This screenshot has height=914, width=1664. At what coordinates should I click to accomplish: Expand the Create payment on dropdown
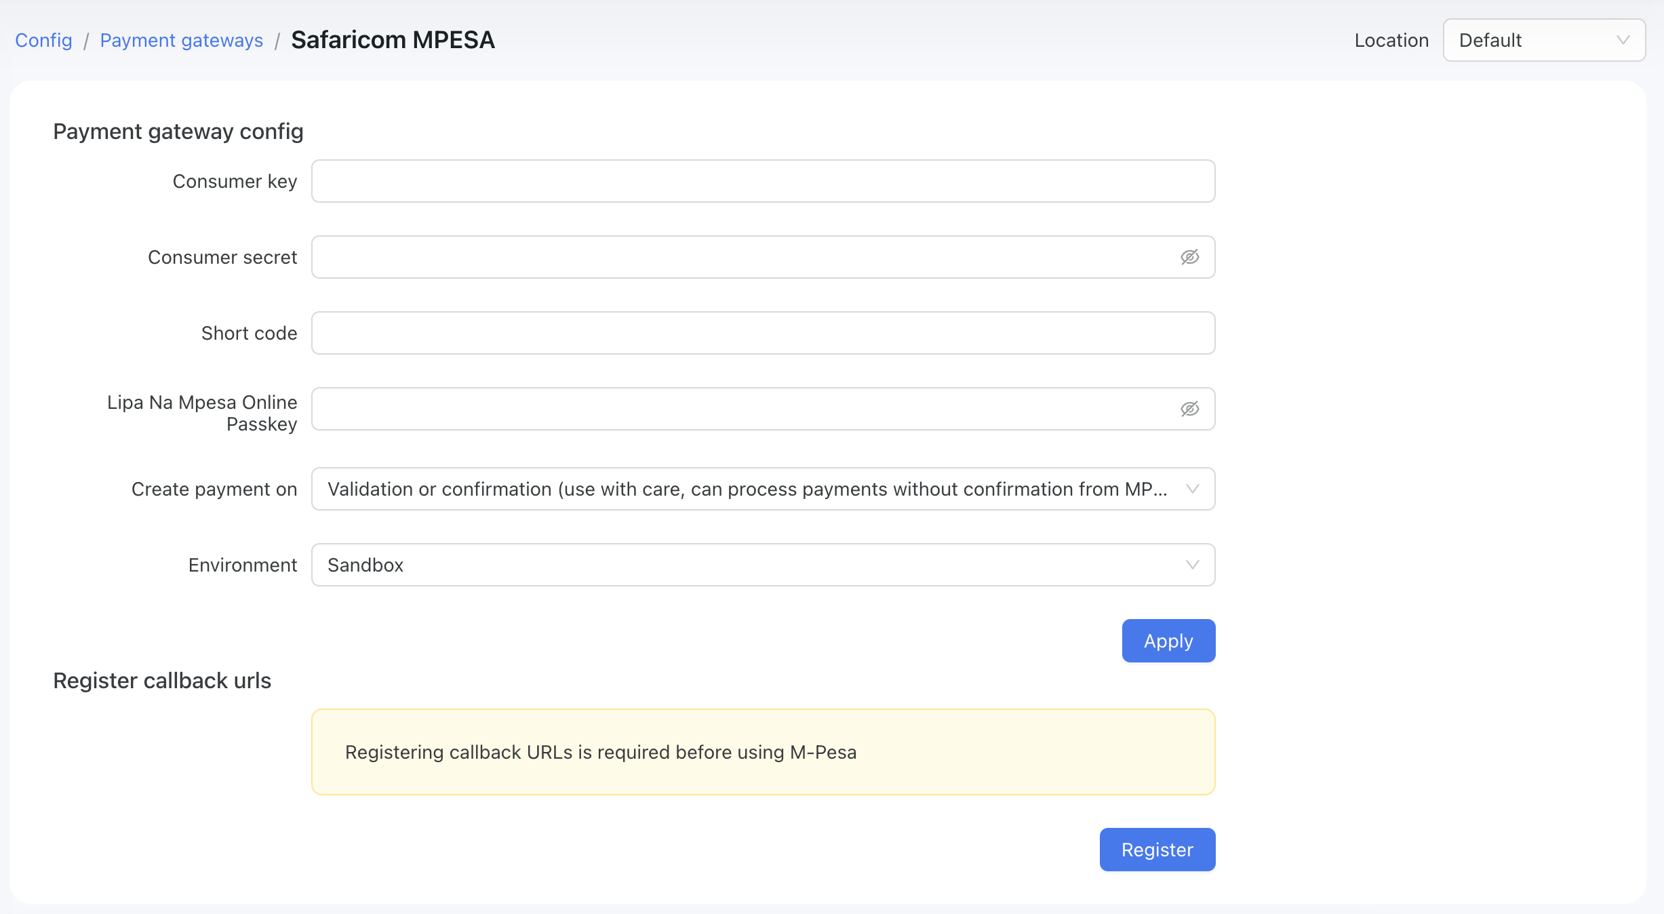tap(763, 489)
